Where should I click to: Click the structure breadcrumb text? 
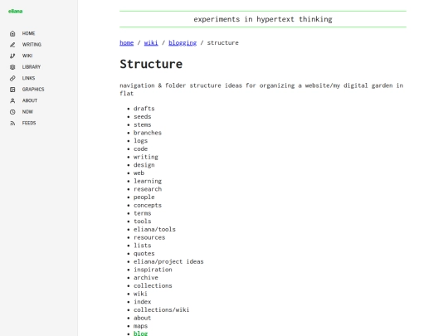pos(222,43)
